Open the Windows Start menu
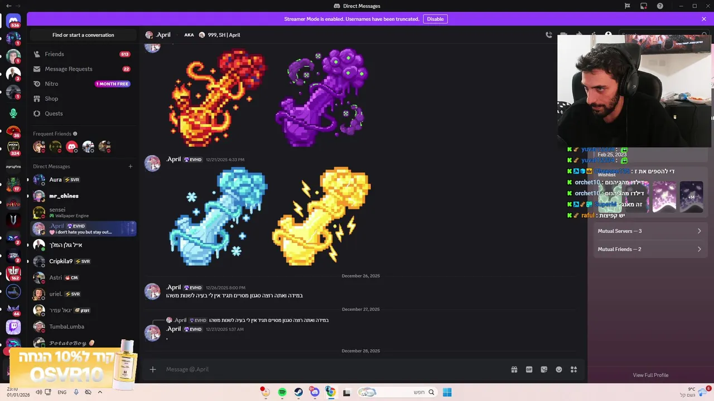 pyautogui.click(x=447, y=392)
